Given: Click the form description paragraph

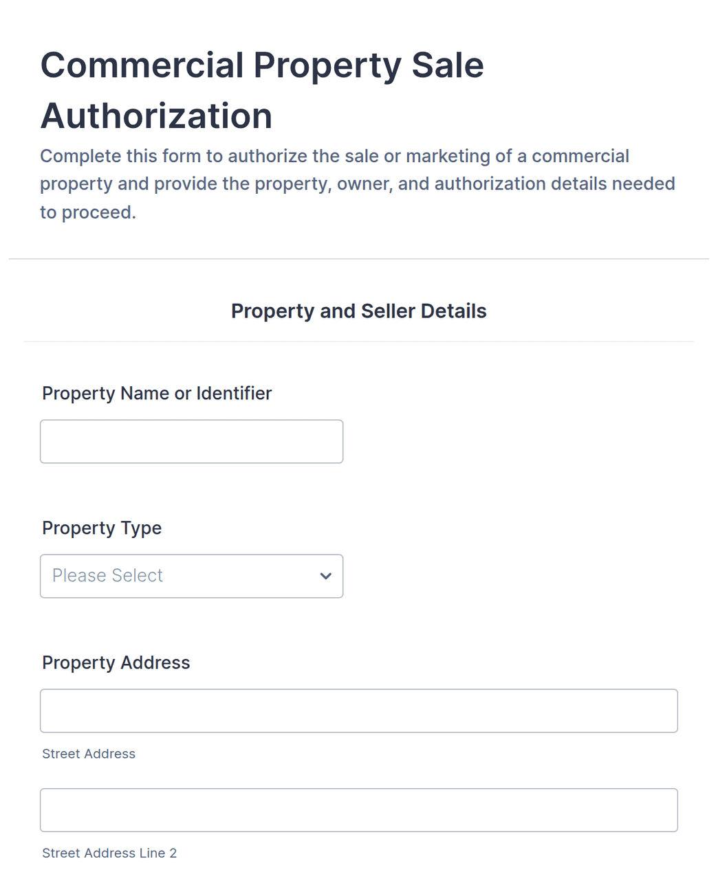Looking at the screenshot, I should pos(358,184).
